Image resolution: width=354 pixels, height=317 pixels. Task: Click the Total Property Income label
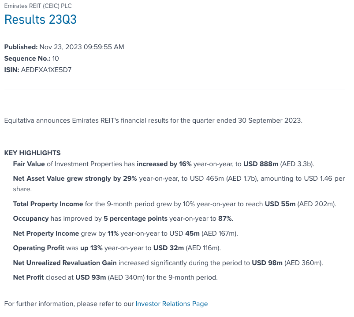48,204
